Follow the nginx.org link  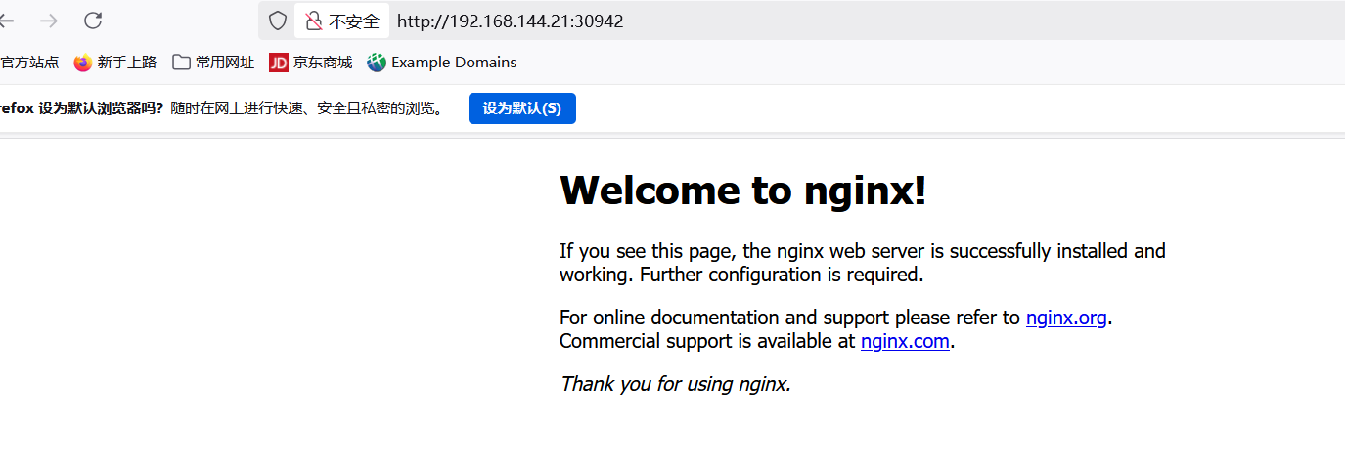[x=1066, y=318]
